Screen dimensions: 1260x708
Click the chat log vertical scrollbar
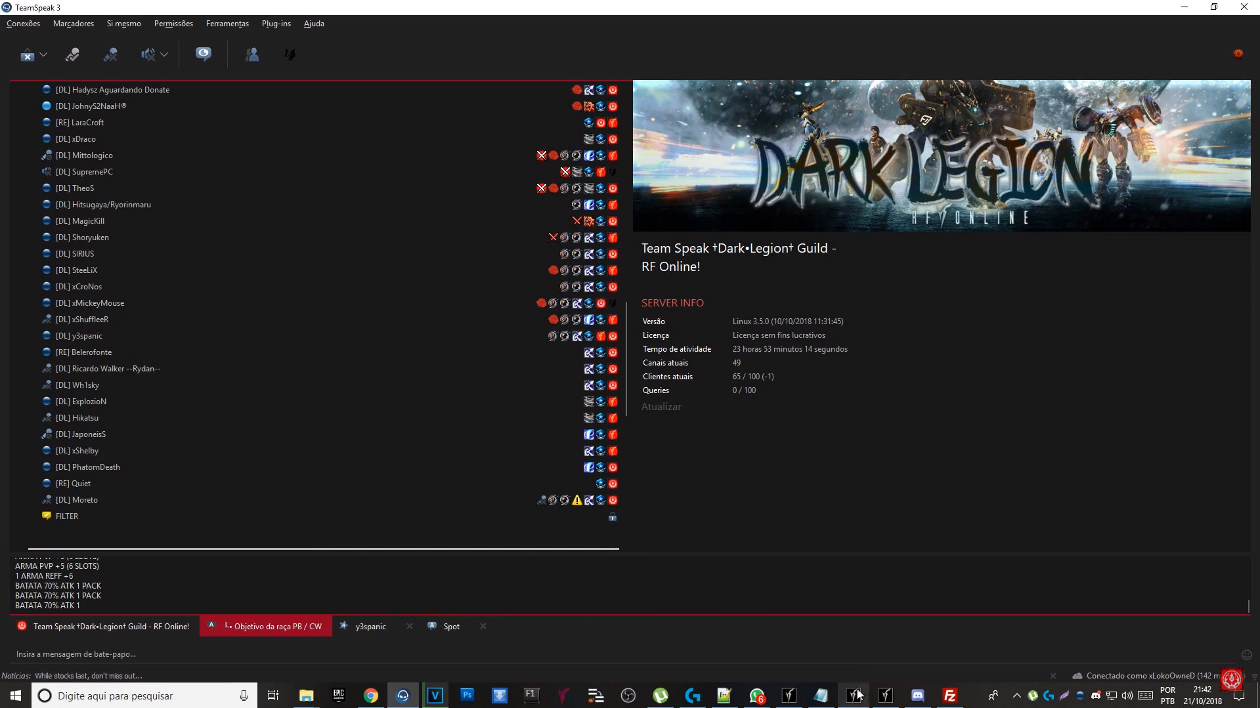coord(1248,606)
